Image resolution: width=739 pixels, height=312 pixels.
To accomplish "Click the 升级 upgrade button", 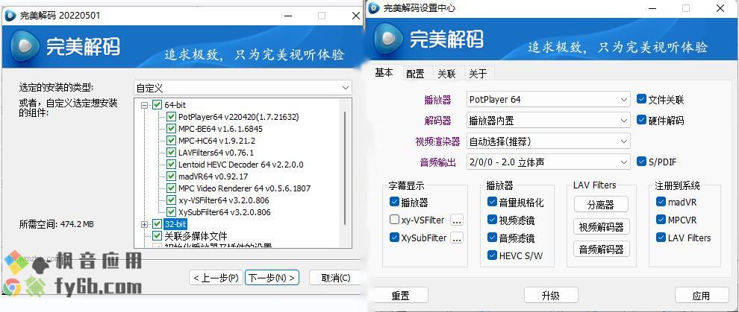I will [x=550, y=296].
